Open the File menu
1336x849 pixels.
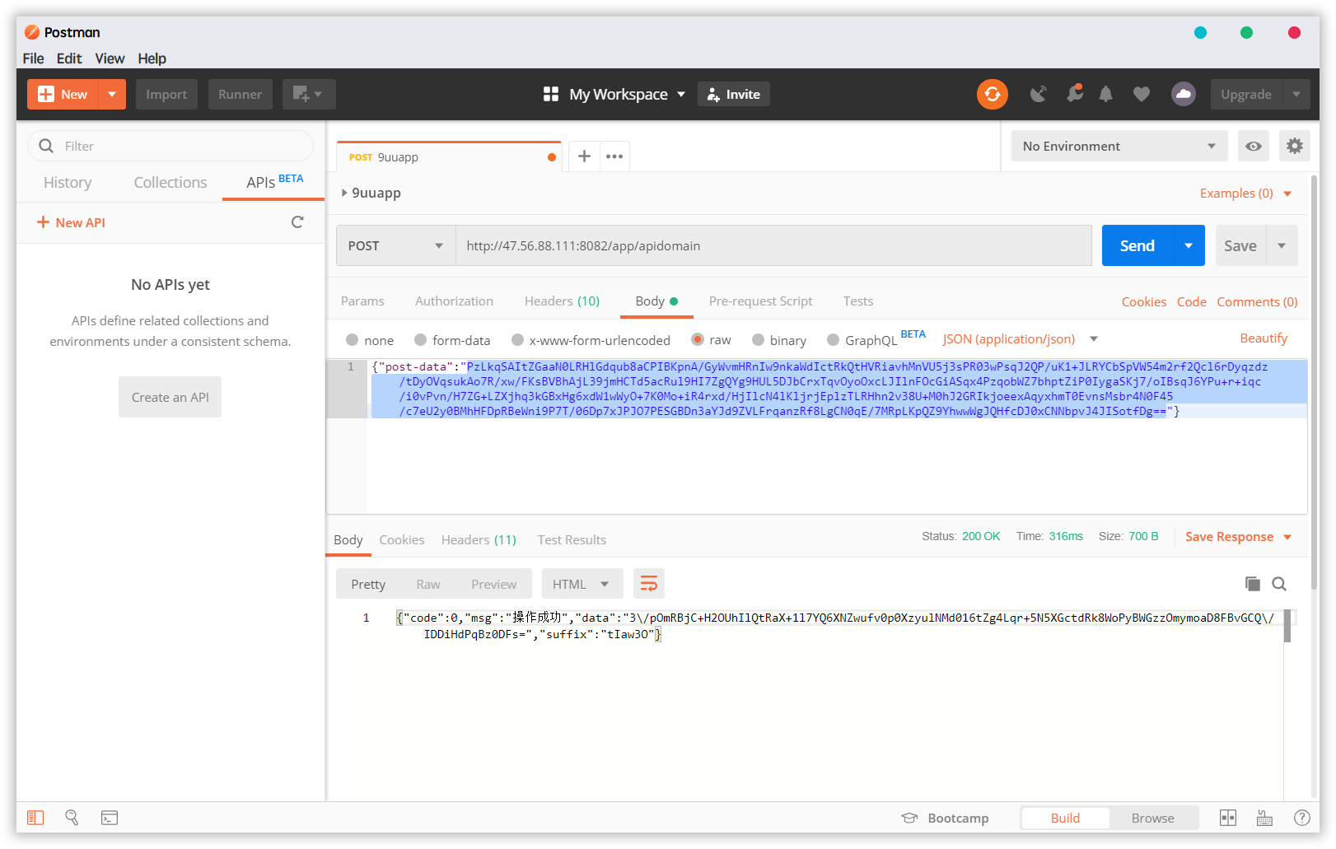(34, 58)
